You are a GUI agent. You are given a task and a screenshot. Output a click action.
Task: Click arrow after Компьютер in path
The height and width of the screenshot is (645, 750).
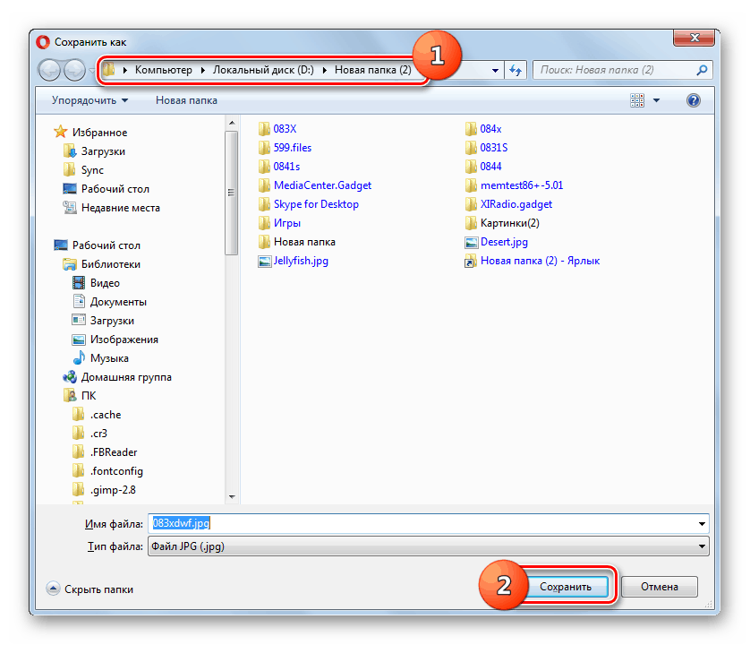coord(203,71)
